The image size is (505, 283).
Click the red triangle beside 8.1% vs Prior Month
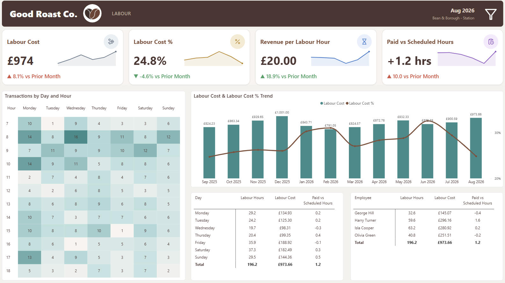point(9,76)
